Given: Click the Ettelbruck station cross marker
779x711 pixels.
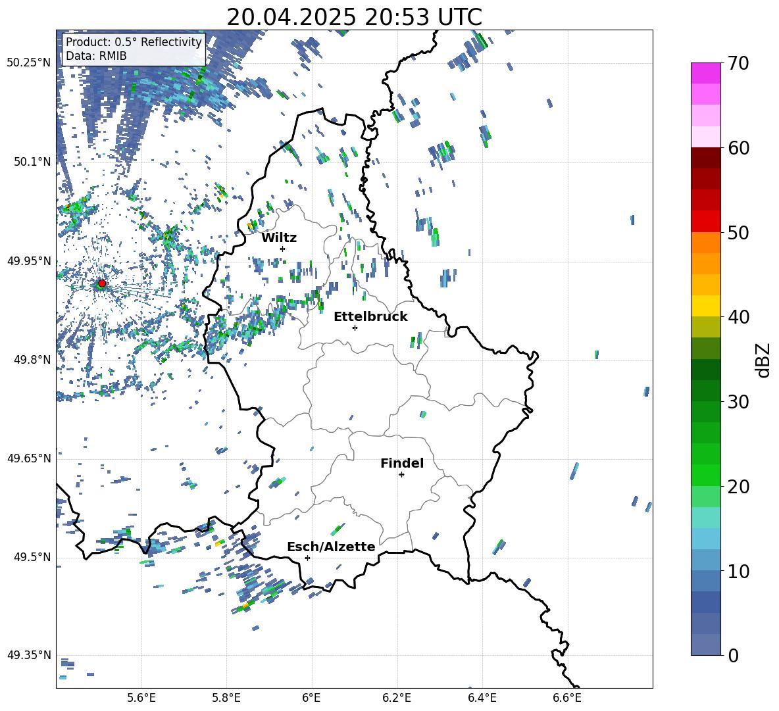Looking at the screenshot, I should pyautogui.click(x=355, y=328).
